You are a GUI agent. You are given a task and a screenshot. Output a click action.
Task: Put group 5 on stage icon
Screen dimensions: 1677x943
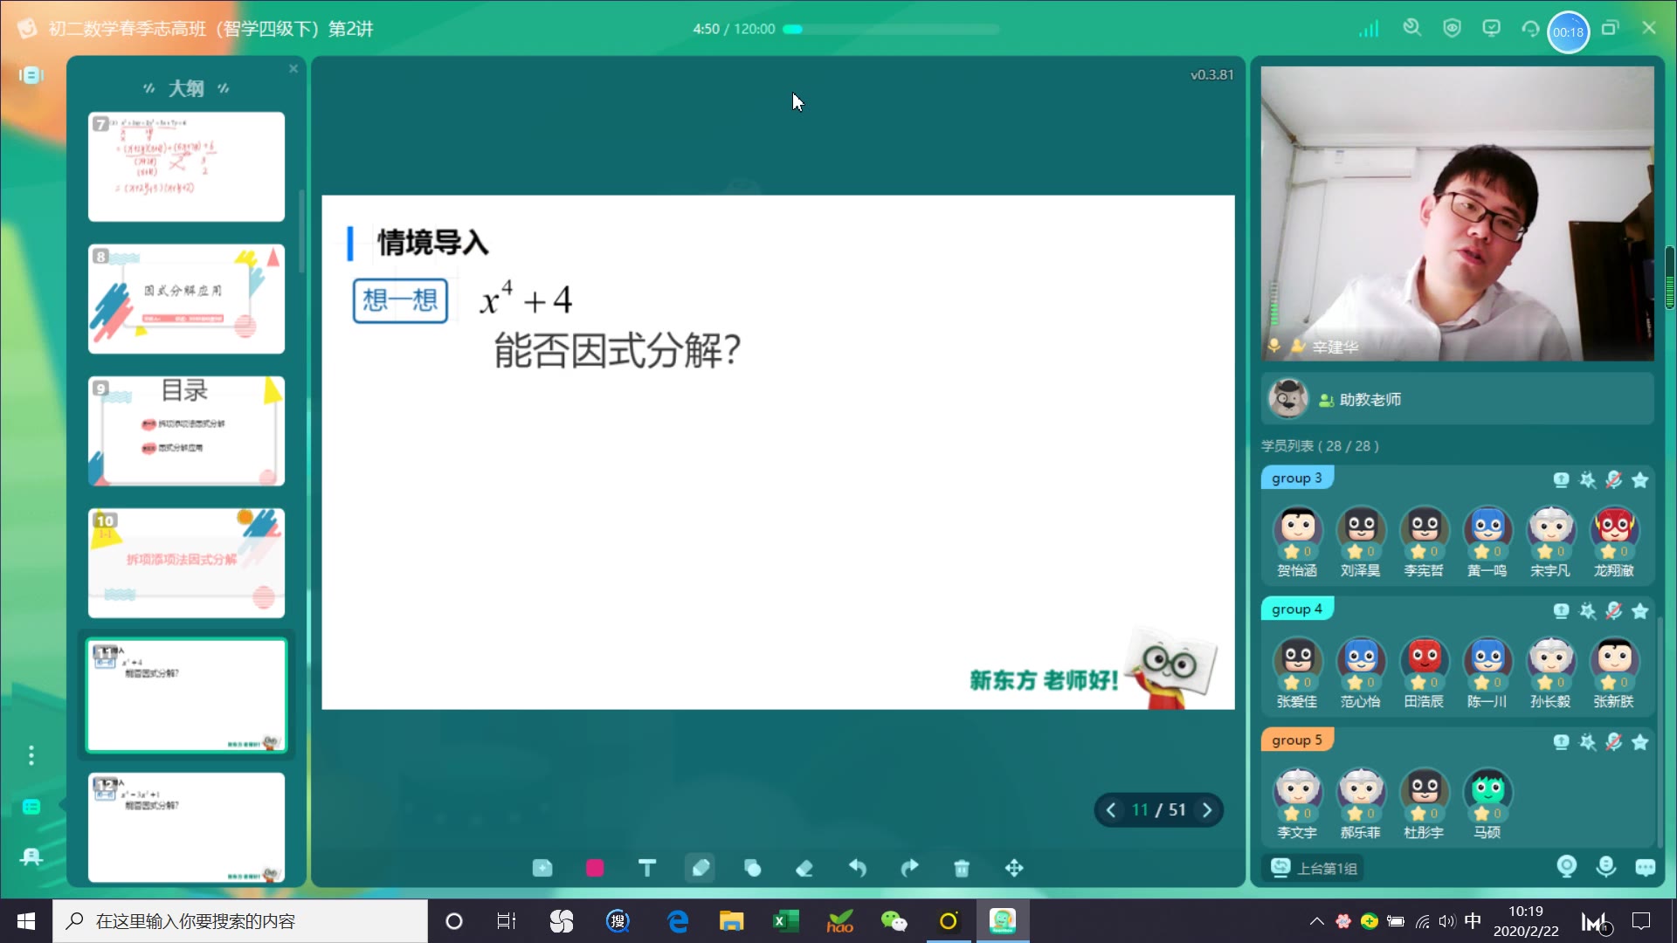click(1561, 741)
